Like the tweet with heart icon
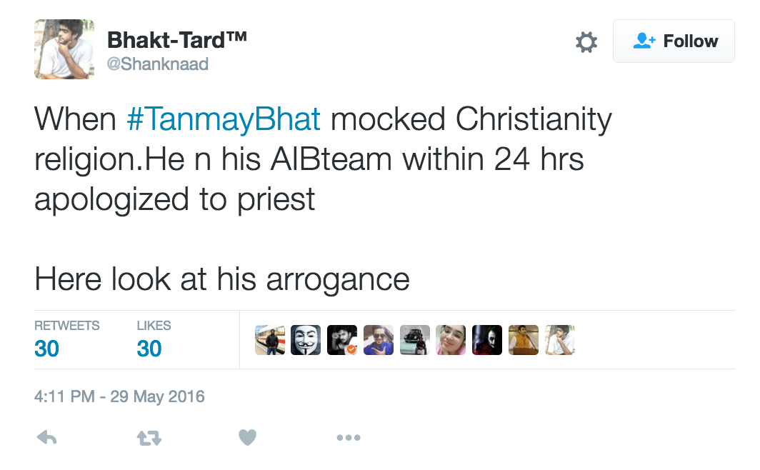760x470 pixels. pyautogui.click(x=247, y=437)
